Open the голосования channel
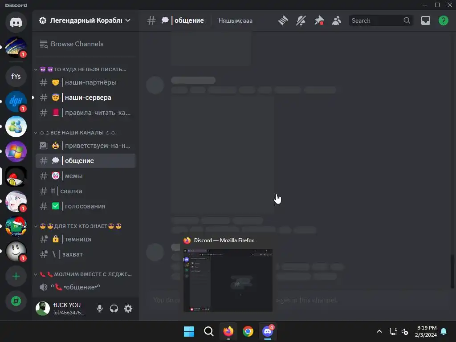 coord(85,206)
